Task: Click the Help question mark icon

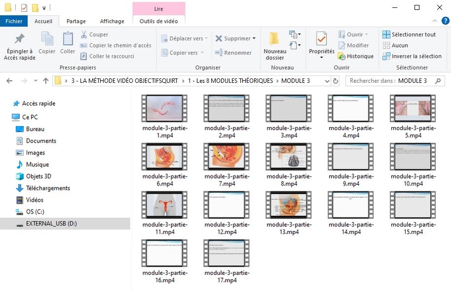Action: (442, 21)
